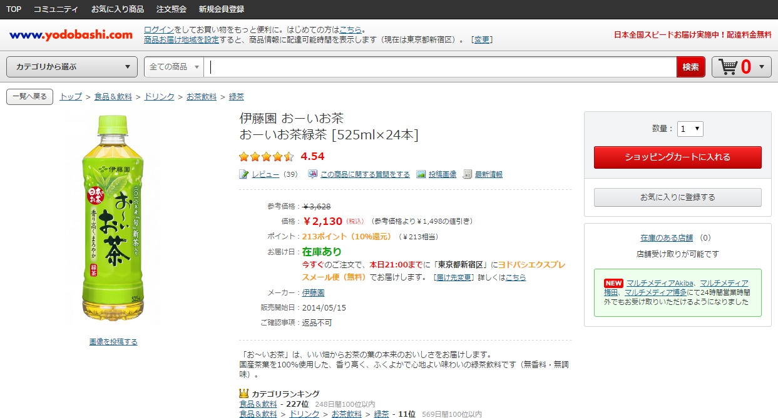Click 食品&飲料 in the 227位 ranking row
Screen dimensions: 778x418
258,404
